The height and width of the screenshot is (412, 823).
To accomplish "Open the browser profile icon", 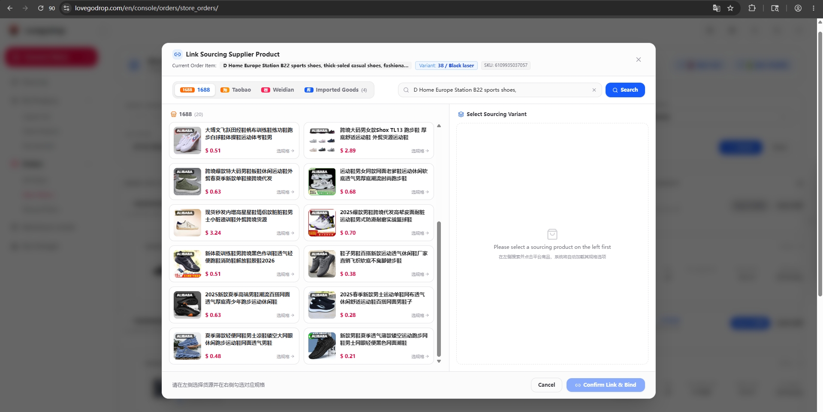I will click(798, 8).
